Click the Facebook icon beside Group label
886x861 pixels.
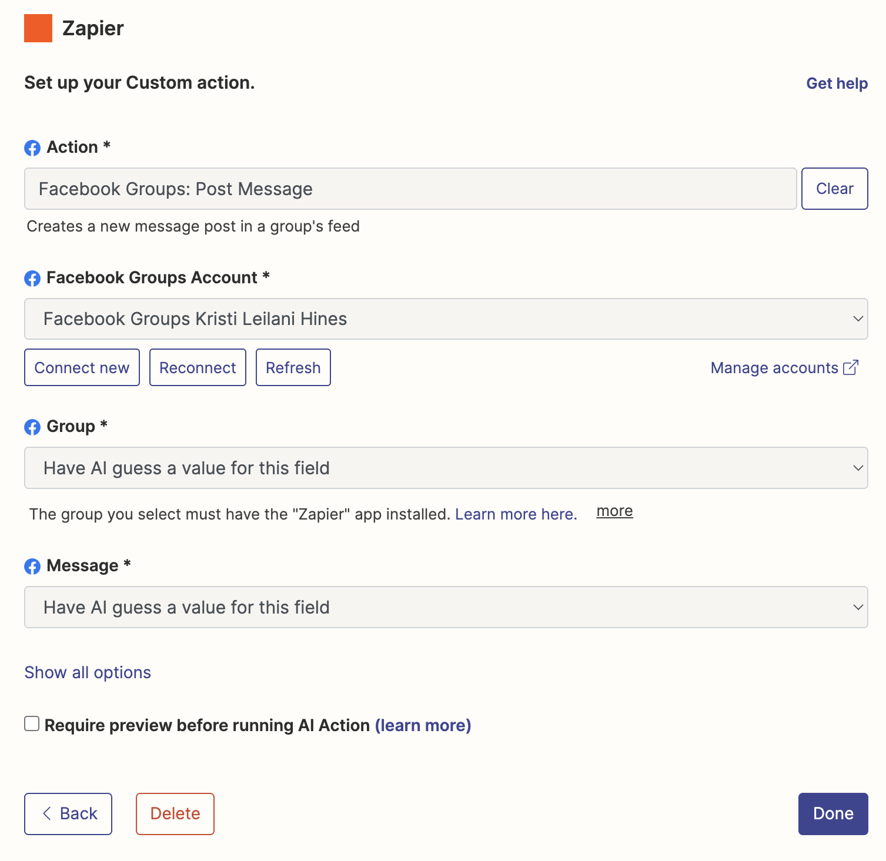coord(32,427)
